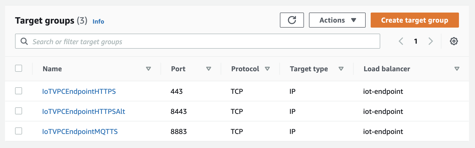The image size is (475, 148).
Task: Select IoTVPCEndpointHTTPS row checkbox
Action: tap(19, 91)
